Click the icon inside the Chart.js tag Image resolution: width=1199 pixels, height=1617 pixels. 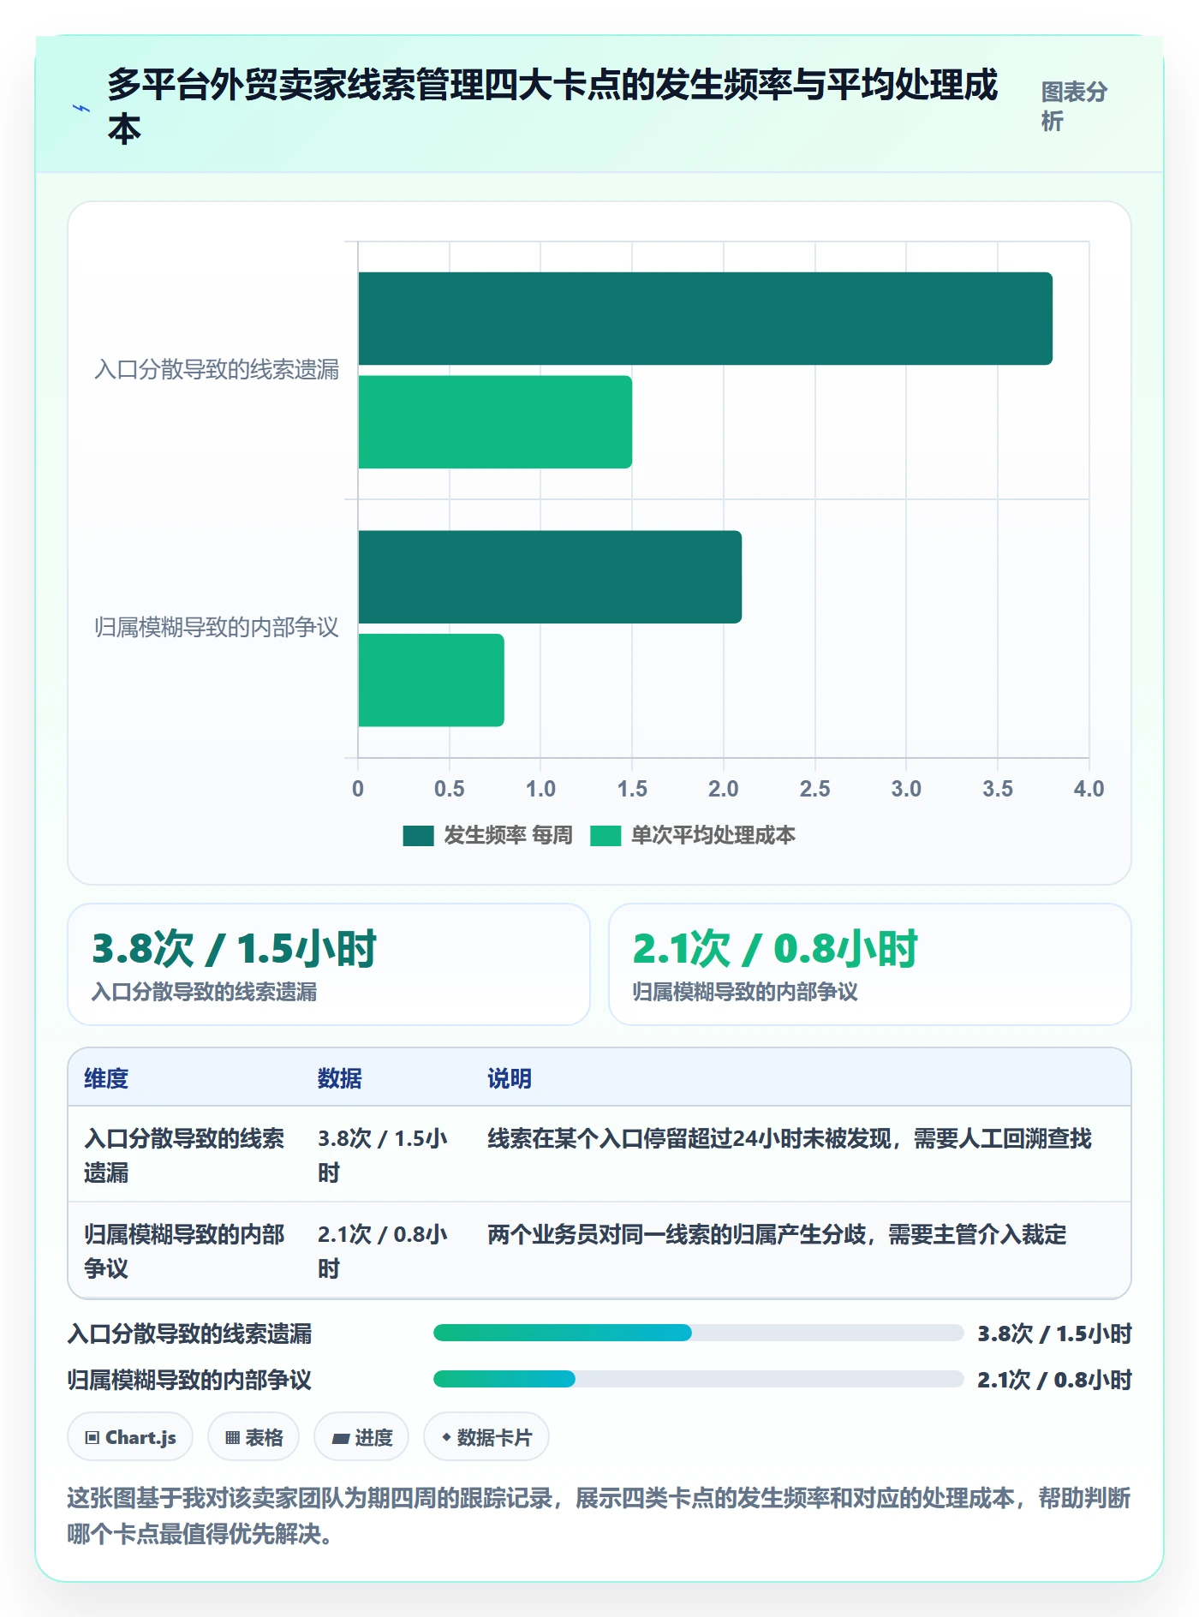[92, 1438]
